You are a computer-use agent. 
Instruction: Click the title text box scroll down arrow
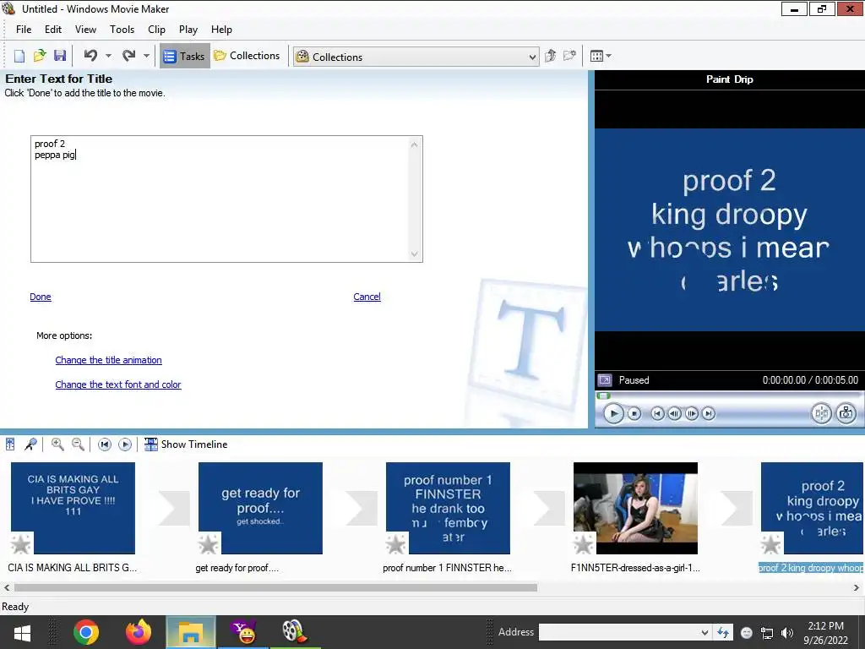coord(415,254)
